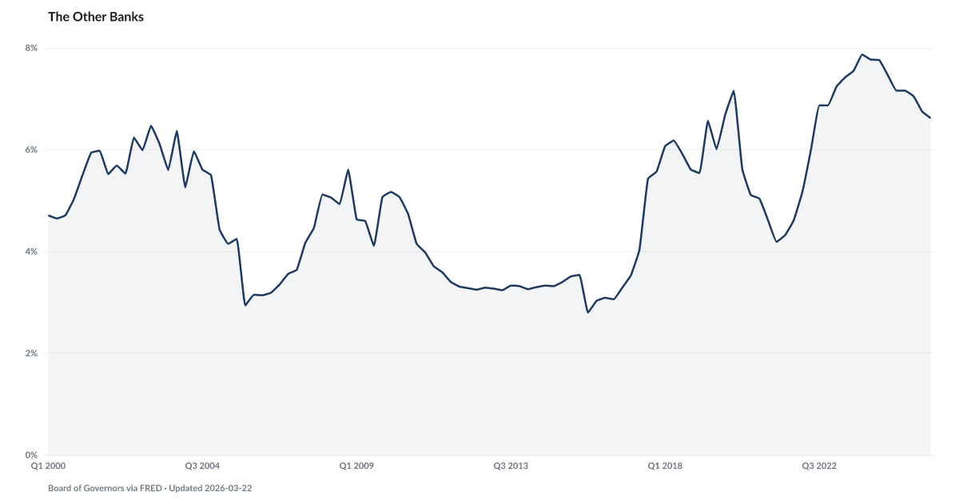Viewport: 959px width, 503px height.
Task: Open the 'Board of Governors via FRED' source
Action: tap(105, 487)
